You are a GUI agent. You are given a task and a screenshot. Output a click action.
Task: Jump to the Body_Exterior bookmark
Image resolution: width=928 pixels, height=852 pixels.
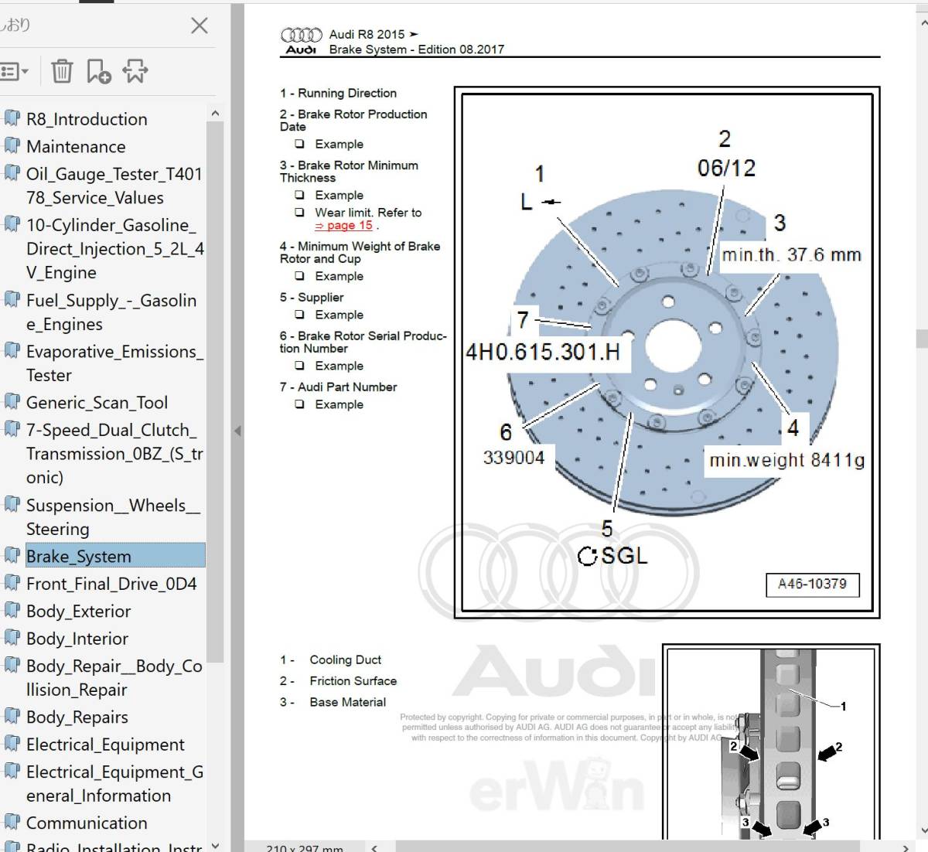coord(78,611)
